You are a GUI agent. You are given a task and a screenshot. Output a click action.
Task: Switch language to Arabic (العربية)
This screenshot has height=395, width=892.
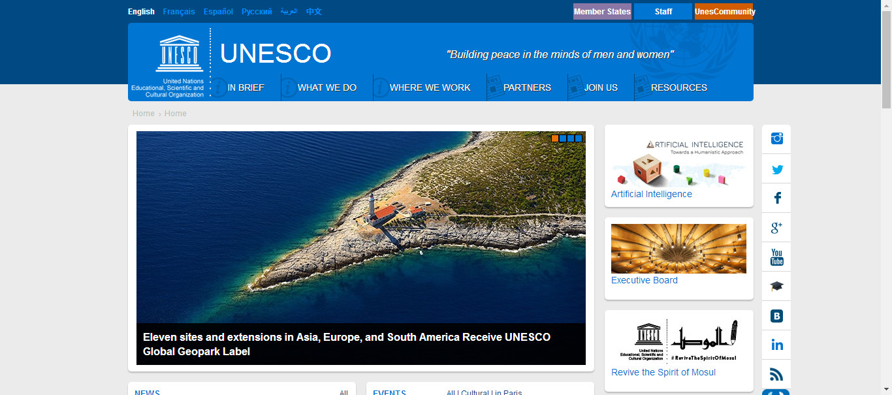pyautogui.click(x=289, y=11)
